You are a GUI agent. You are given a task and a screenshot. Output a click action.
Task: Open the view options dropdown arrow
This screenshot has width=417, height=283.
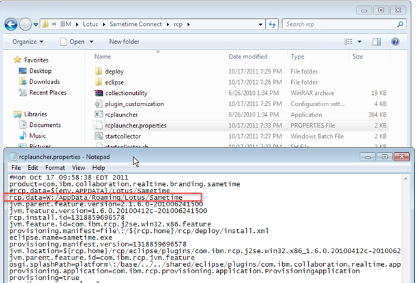pyautogui.click(x=359, y=42)
